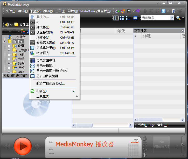Click the speaker icon in toolbar

pyautogui.click(x=7, y=25)
